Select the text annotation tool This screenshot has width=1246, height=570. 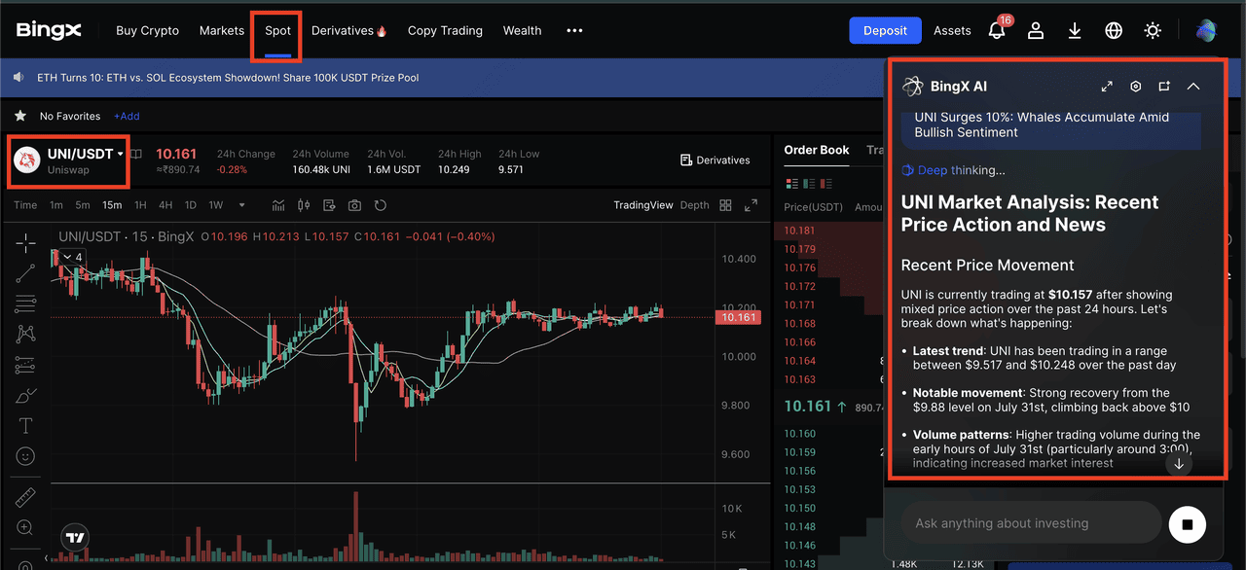point(25,425)
